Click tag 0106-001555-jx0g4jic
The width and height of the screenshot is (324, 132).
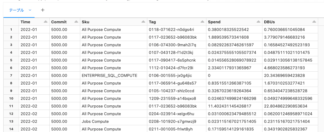[x=170, y=76]
